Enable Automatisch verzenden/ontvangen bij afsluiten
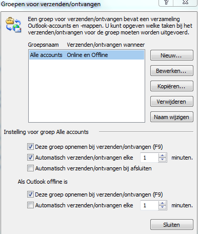This screenshot has width=198, height=234. [x=30, y=168]
